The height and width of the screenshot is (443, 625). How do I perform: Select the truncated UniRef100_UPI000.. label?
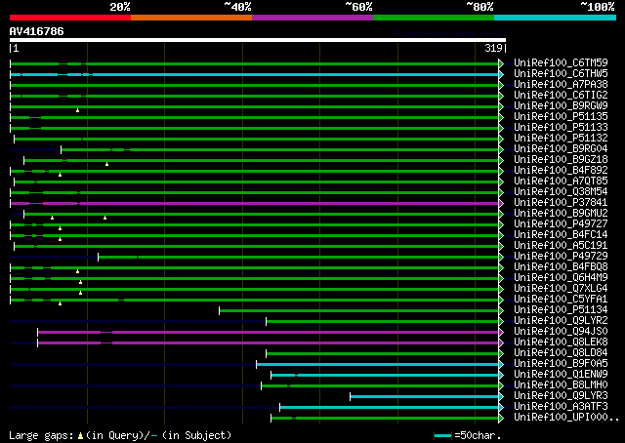point(566,418)
